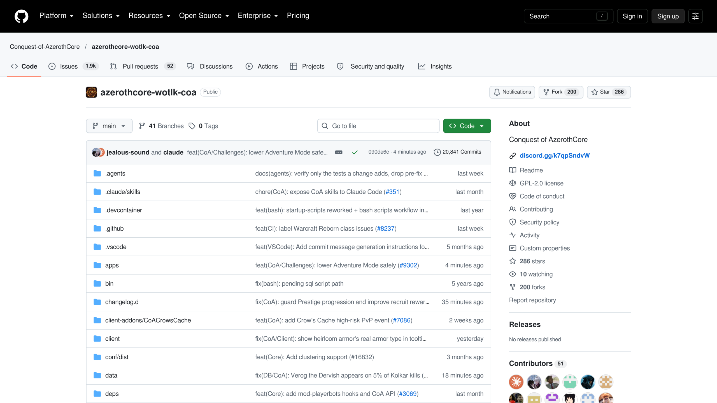Open the .agents folder icon

(97, 174)
